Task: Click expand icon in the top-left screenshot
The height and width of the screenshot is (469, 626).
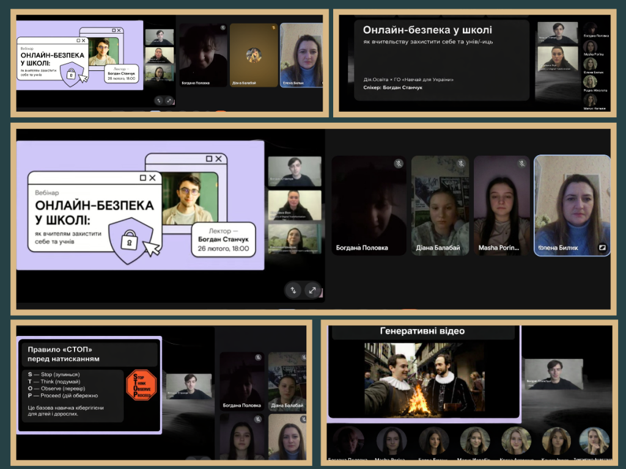Action: 169,100
